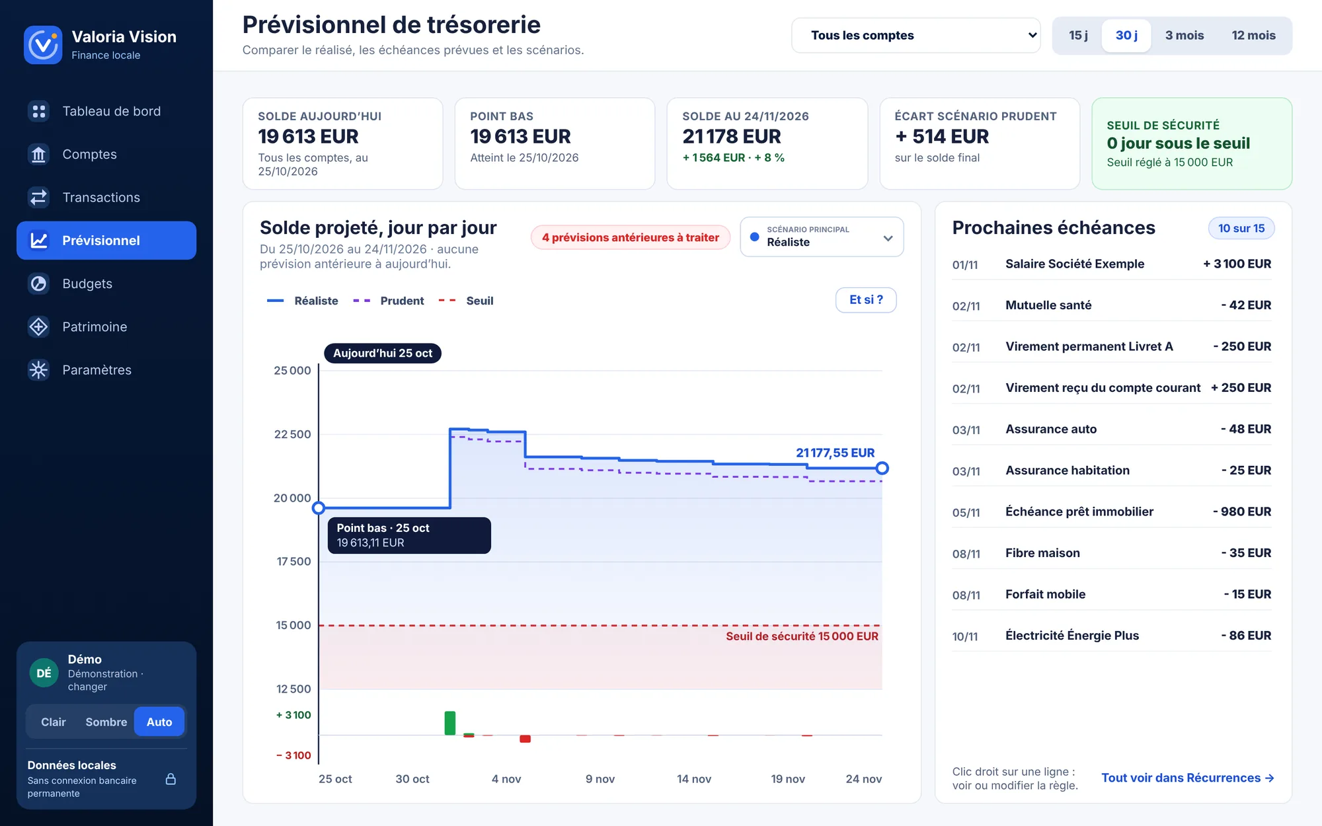The height and width of the screenshot is (826, 1322).
Task: Open 4 prévisions antérieures à traiter
Action: (x=631, y=237)
